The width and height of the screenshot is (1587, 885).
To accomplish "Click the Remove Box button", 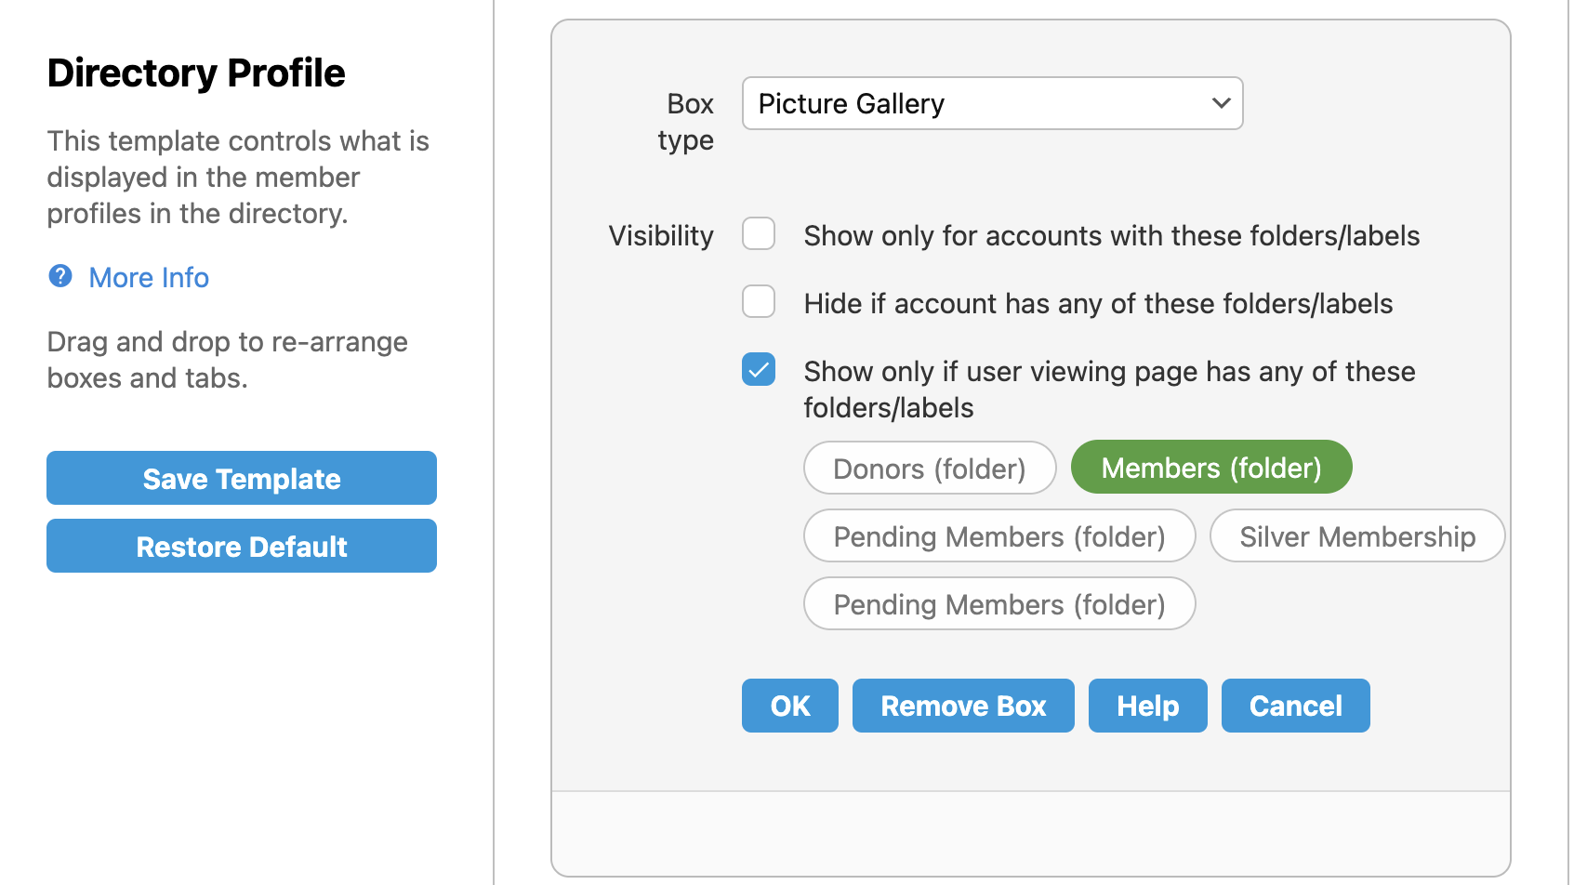I will point(963,707).
